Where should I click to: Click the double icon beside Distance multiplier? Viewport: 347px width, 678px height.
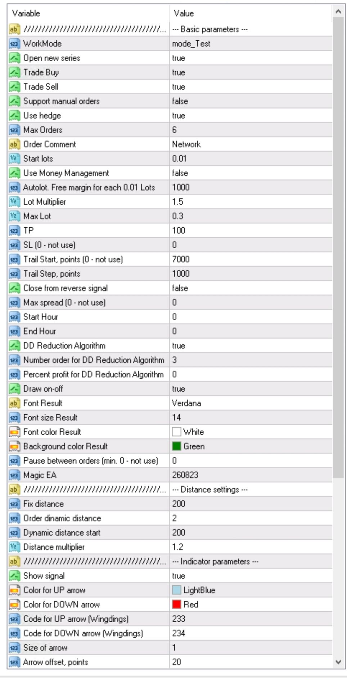14,547
